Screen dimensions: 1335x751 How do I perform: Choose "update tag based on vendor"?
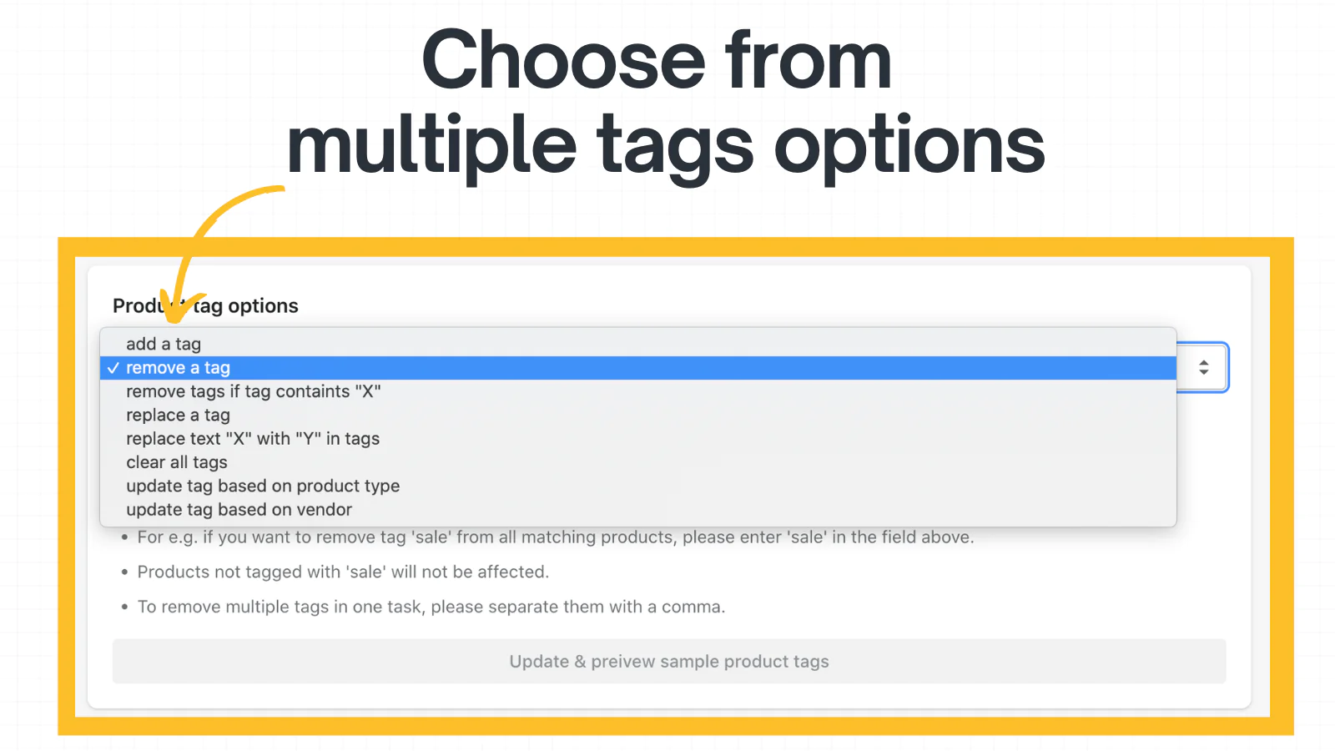coord(239,510)
